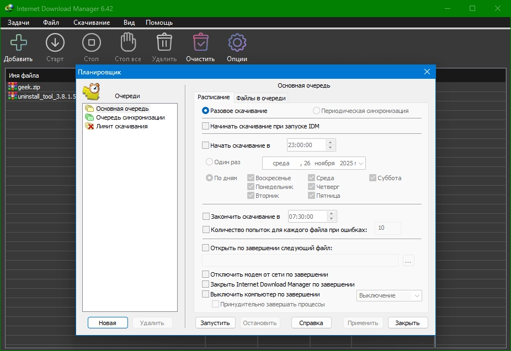
Task: Select Лимит скачивания in queue list
Action: click(x=121, y=126)
